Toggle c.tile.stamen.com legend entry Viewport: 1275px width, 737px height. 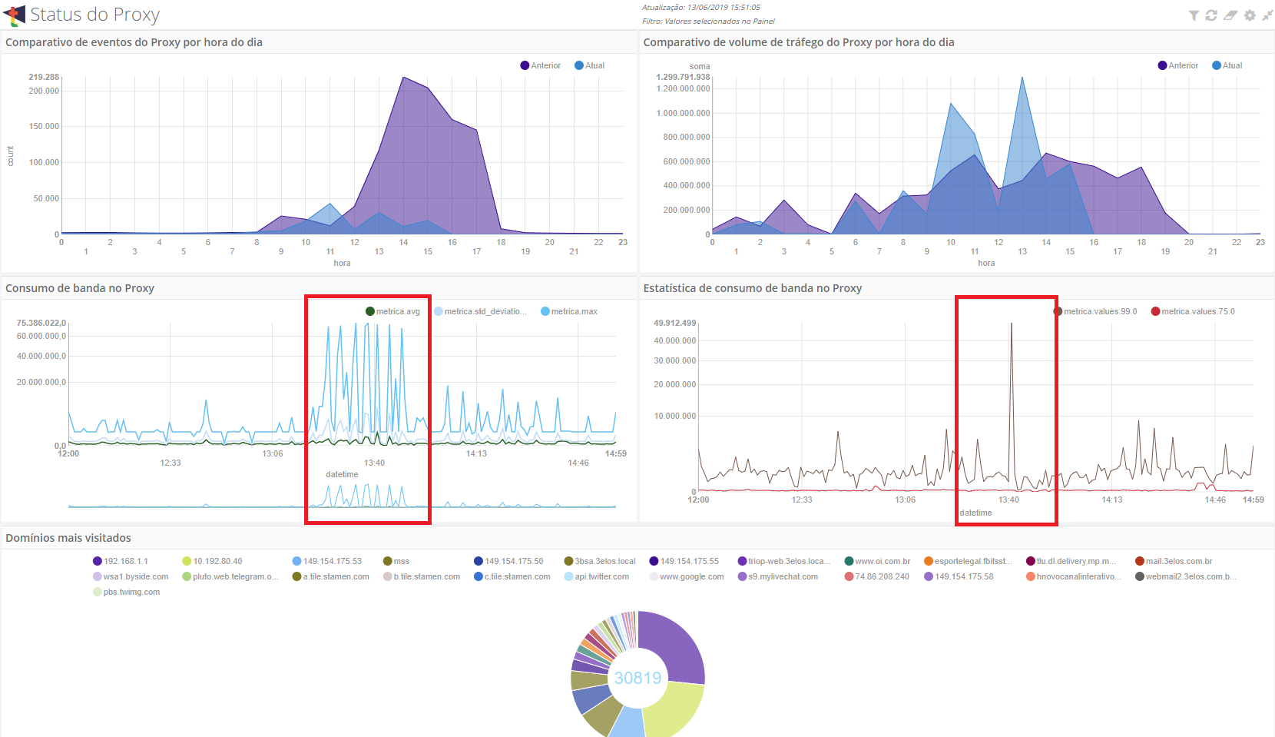pyautogui.click(x=512, y=576)
